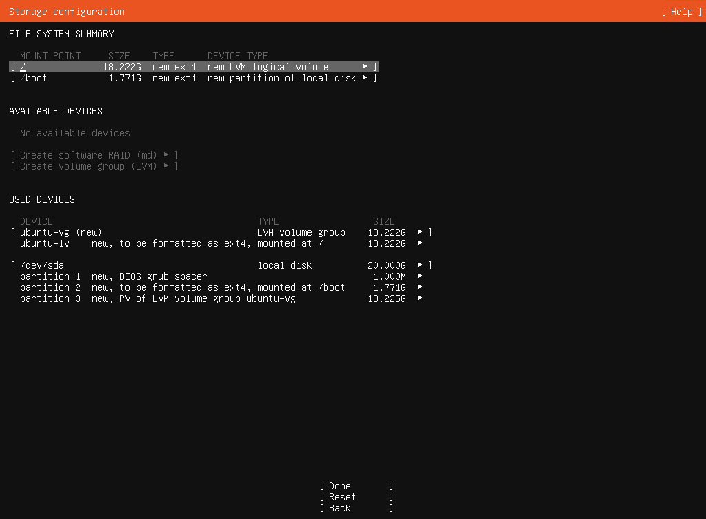Image resolution: width=706 pixels, height=519 pixels.
Task: Open arrow menu for ubuntu-lv 18.222G
Action: pos(420,243)
